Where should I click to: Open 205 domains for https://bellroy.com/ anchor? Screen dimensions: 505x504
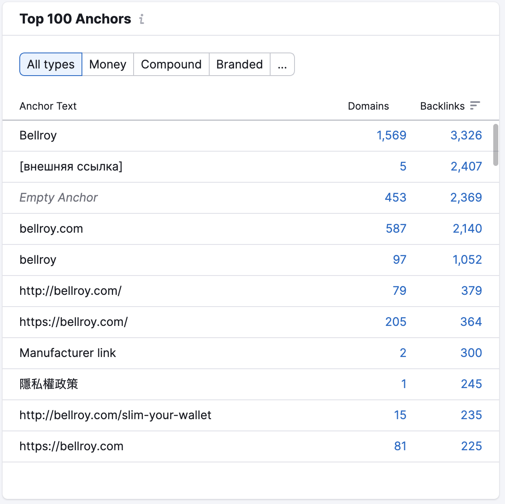pos(395,322)
